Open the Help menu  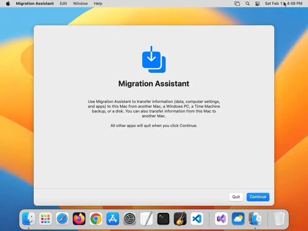tap(98, 4)
